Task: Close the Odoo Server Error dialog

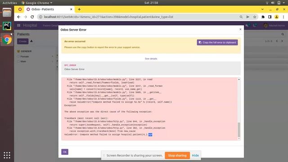Action: (x=240, y=29)
